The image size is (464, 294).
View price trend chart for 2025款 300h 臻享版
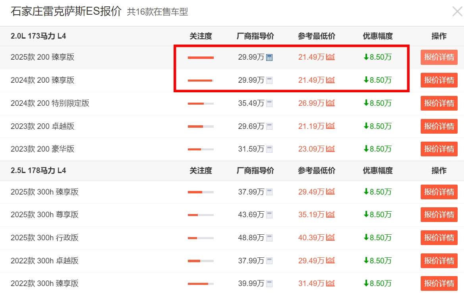point(330,192)
